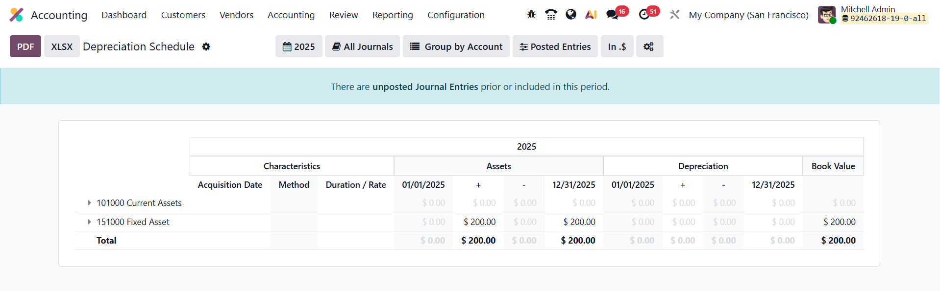Click the globe website icon
Image resolution: width=940 pixels, height=291 pixels.
coord(570,15)
